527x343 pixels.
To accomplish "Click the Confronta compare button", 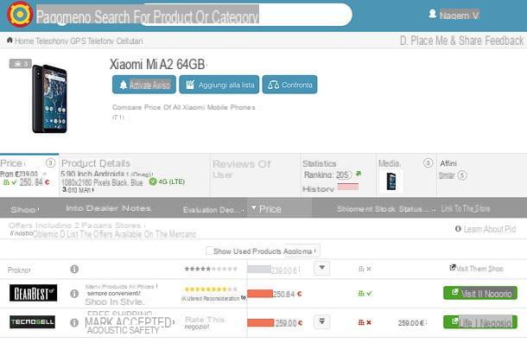I will [x=289, y=85].
